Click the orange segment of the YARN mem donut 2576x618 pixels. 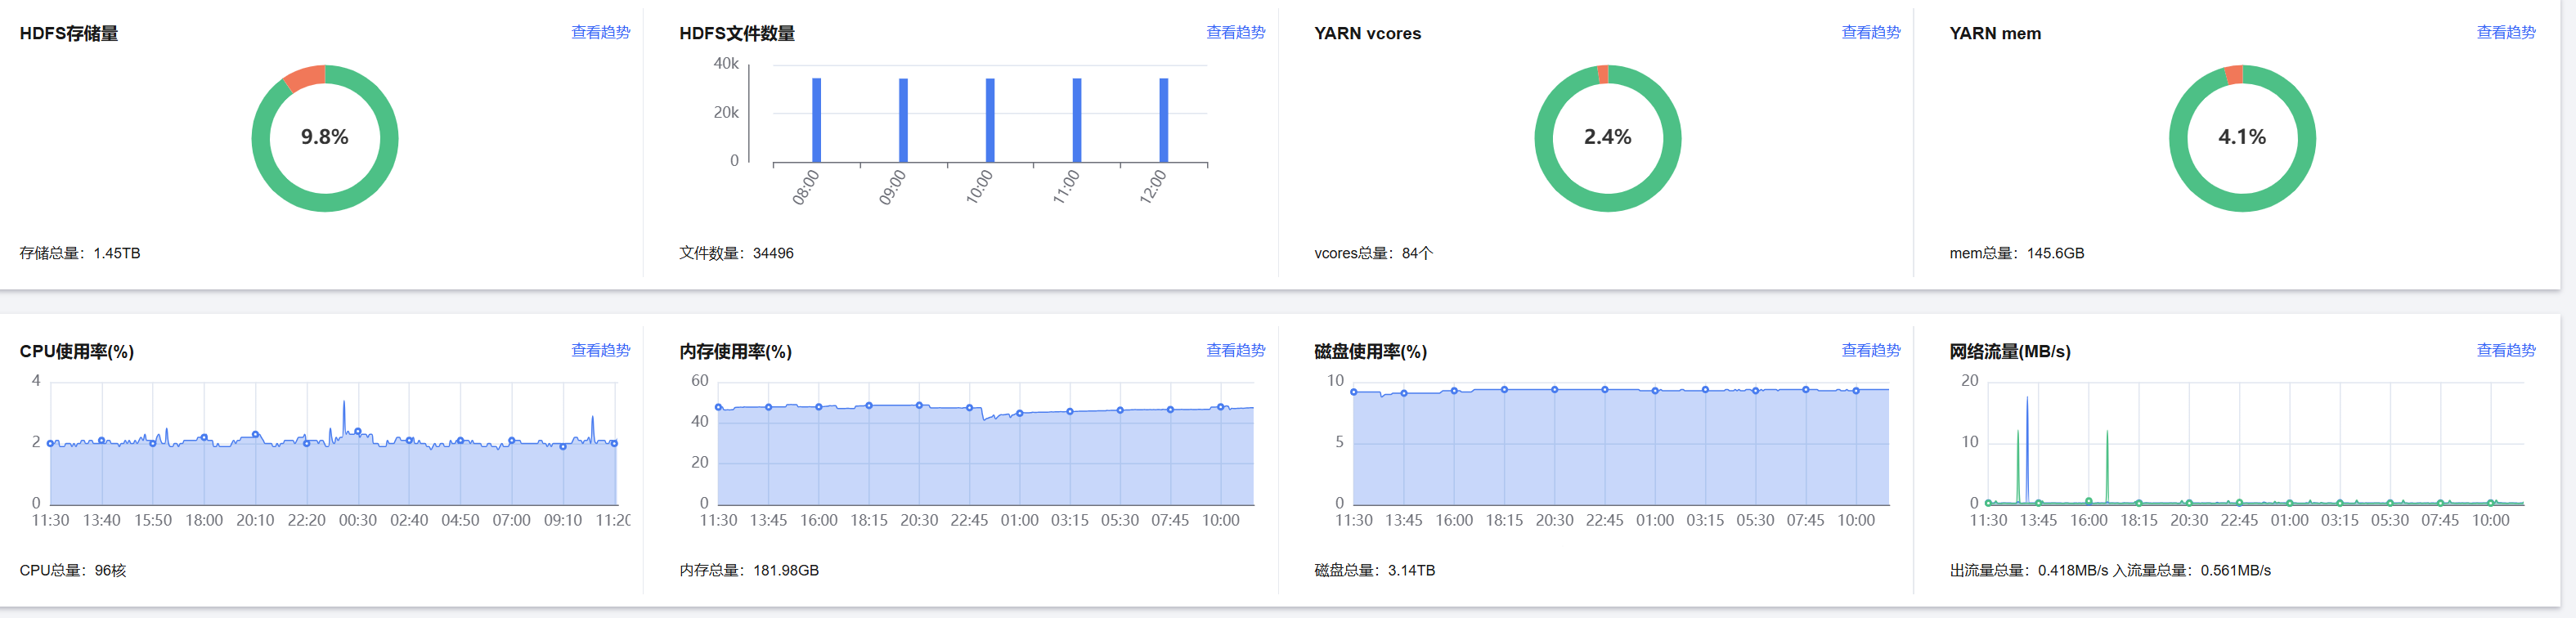2234,75
